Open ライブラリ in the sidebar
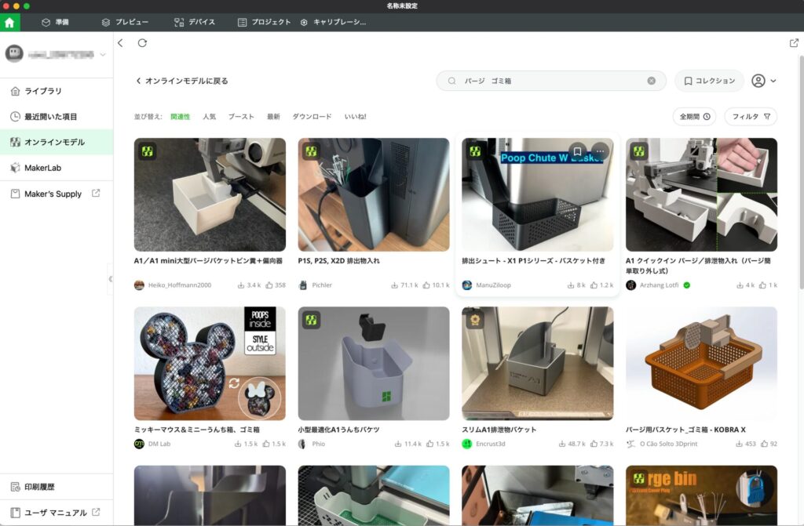804x526 pixels. [57, 91]
